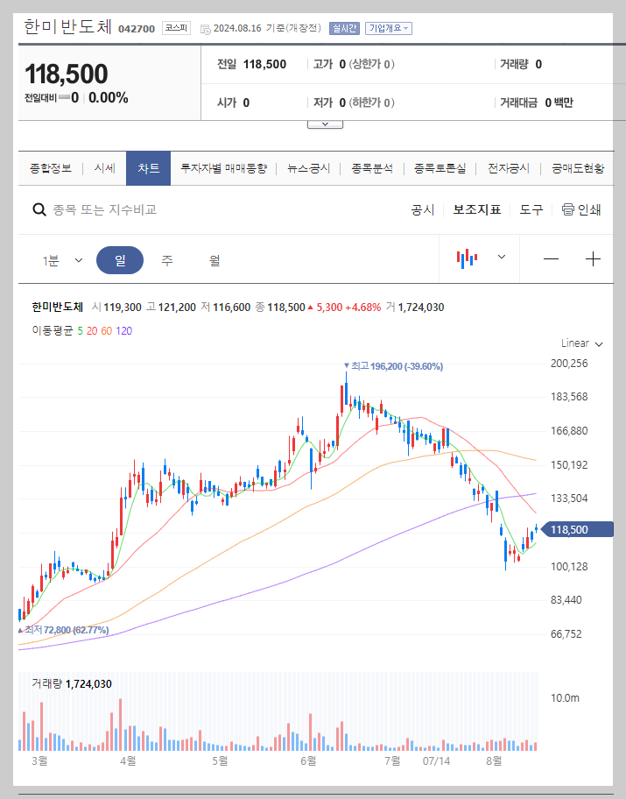Open the stock search magnifier

[x=39, y=209]
